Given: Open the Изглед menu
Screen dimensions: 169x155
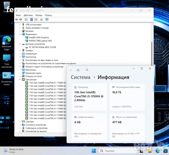Looking at the screenshot, I should [x=39, y=15].
